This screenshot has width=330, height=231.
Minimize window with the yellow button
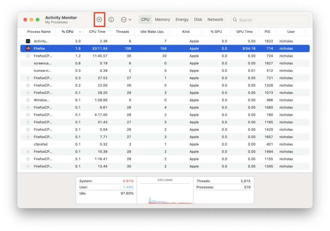(x=31, y=20)
